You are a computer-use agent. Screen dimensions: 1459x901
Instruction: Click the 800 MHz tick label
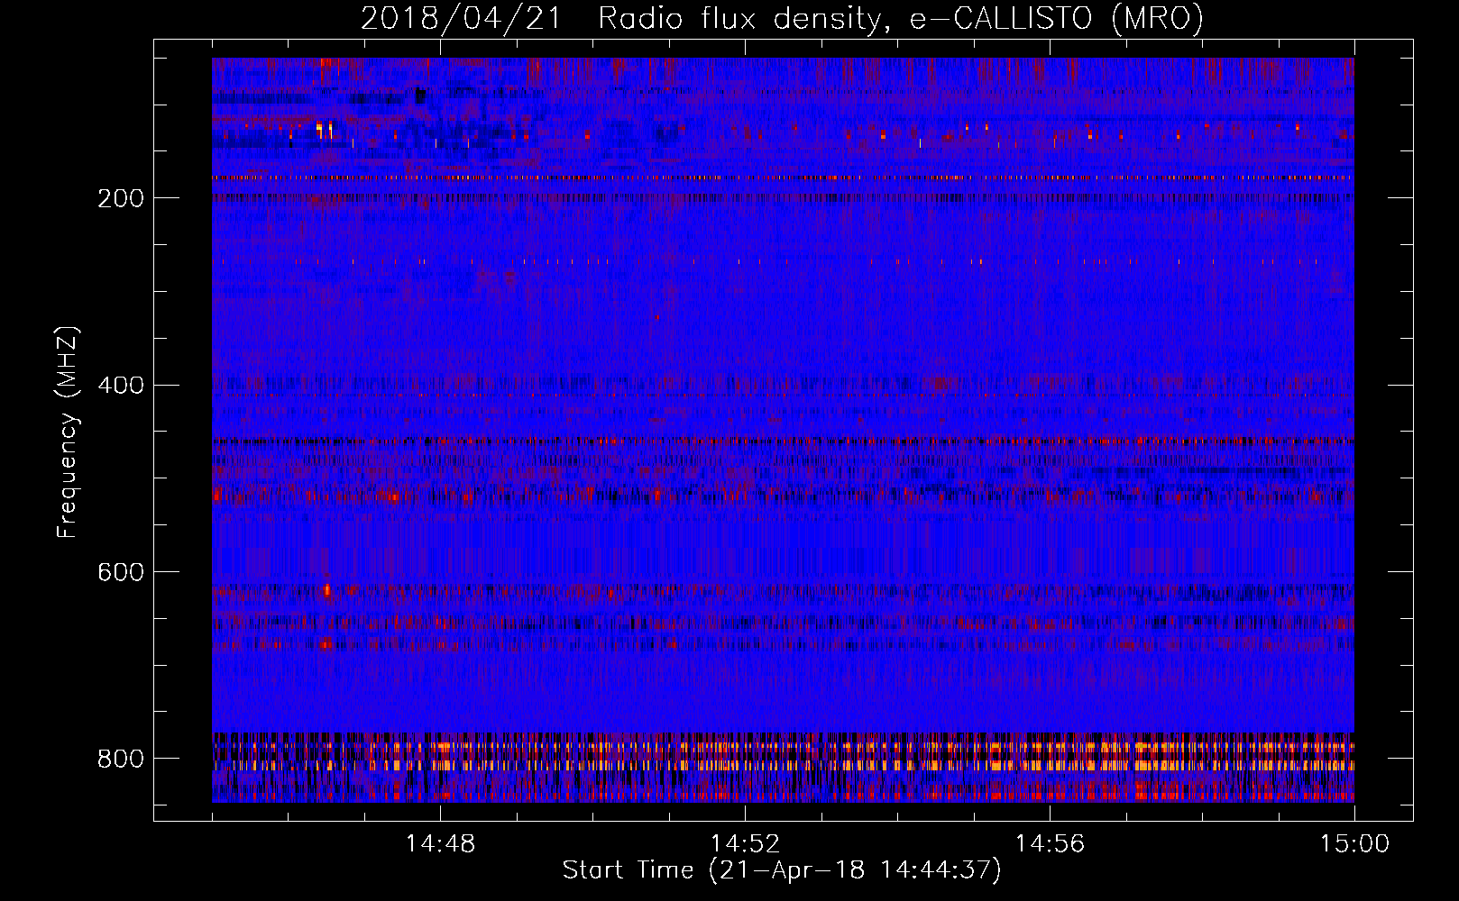[121, 759]
